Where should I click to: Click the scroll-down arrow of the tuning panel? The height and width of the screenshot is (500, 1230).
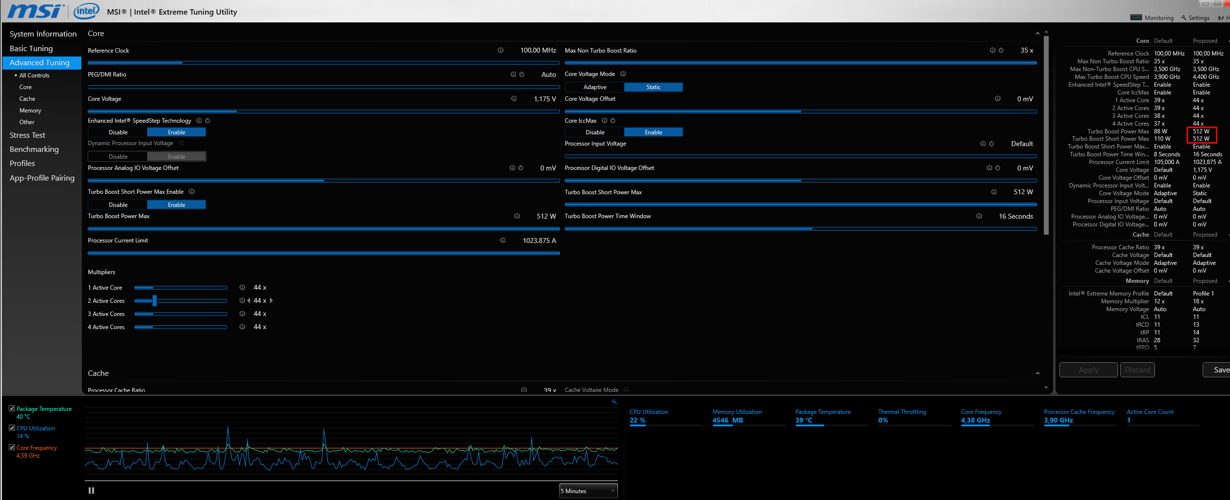coord(1046,388)
